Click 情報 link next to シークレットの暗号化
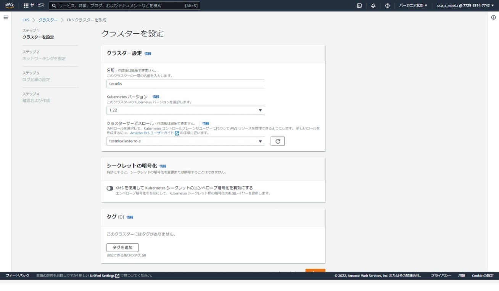The image size is (499, 291). [163, 166]
